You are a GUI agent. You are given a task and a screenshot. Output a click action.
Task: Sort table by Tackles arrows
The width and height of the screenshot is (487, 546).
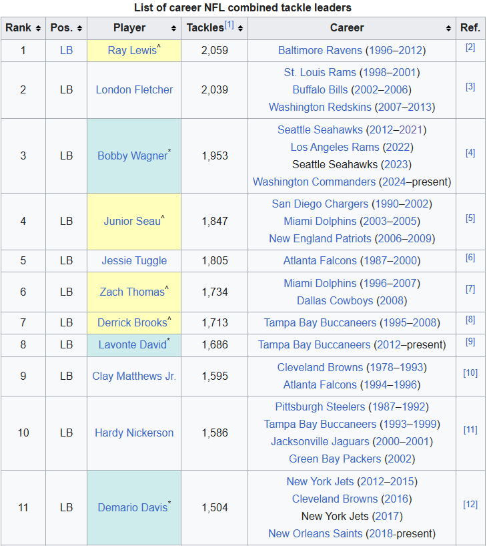(x=240, y=29)
